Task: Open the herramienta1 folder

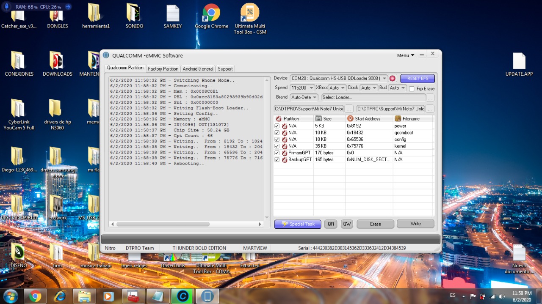Action: pos(96,16)
